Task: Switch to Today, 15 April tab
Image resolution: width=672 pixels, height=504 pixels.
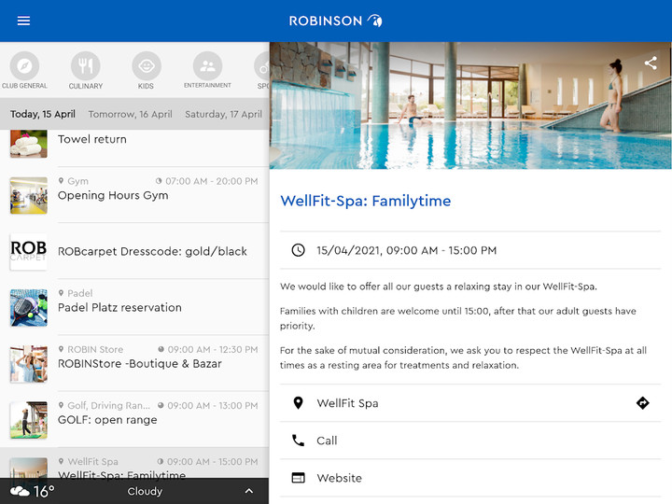Action: [x=43, y=114]
